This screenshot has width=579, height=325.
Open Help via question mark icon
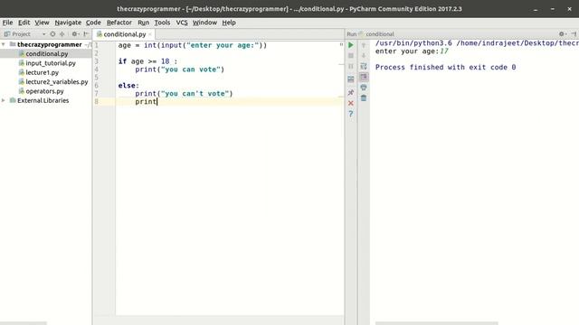point(351,114)
